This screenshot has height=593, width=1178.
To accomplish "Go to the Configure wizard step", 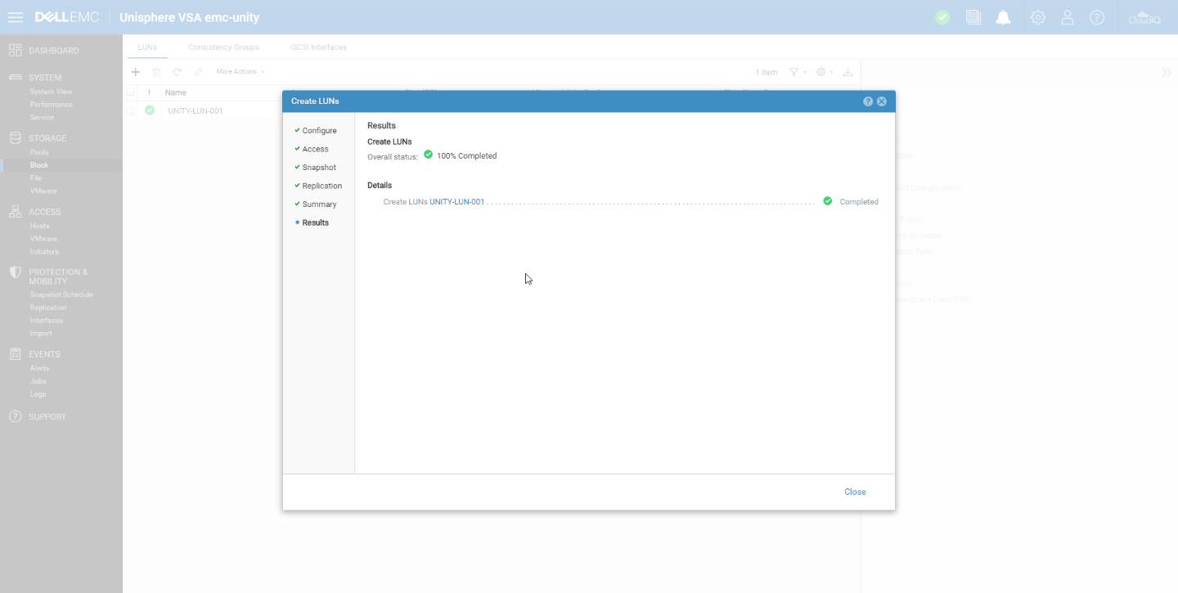I will pos(319,131).
